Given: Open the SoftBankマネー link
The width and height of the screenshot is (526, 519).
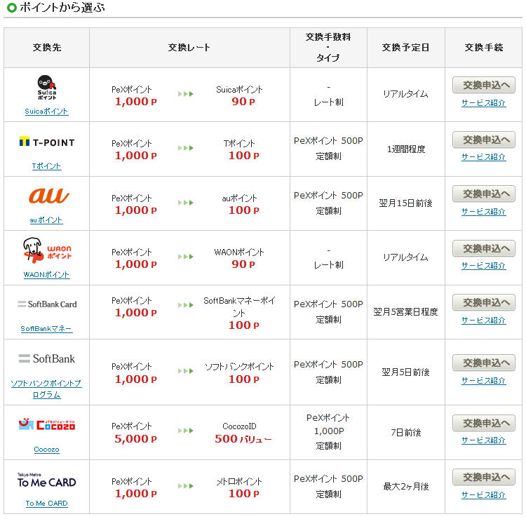Looking at the screenshot, I should point(46,328).
